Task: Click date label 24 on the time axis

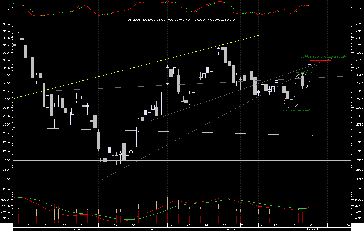Action: (206, 225)
